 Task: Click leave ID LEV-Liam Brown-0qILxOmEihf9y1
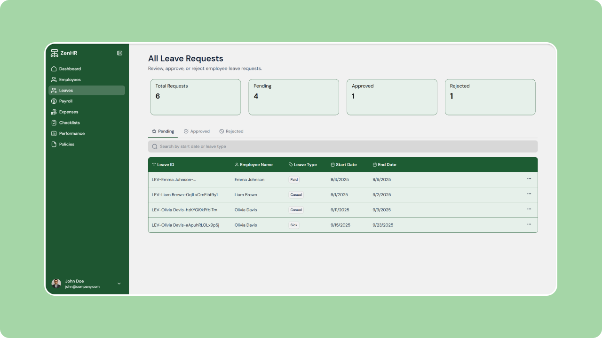(185, 195)
